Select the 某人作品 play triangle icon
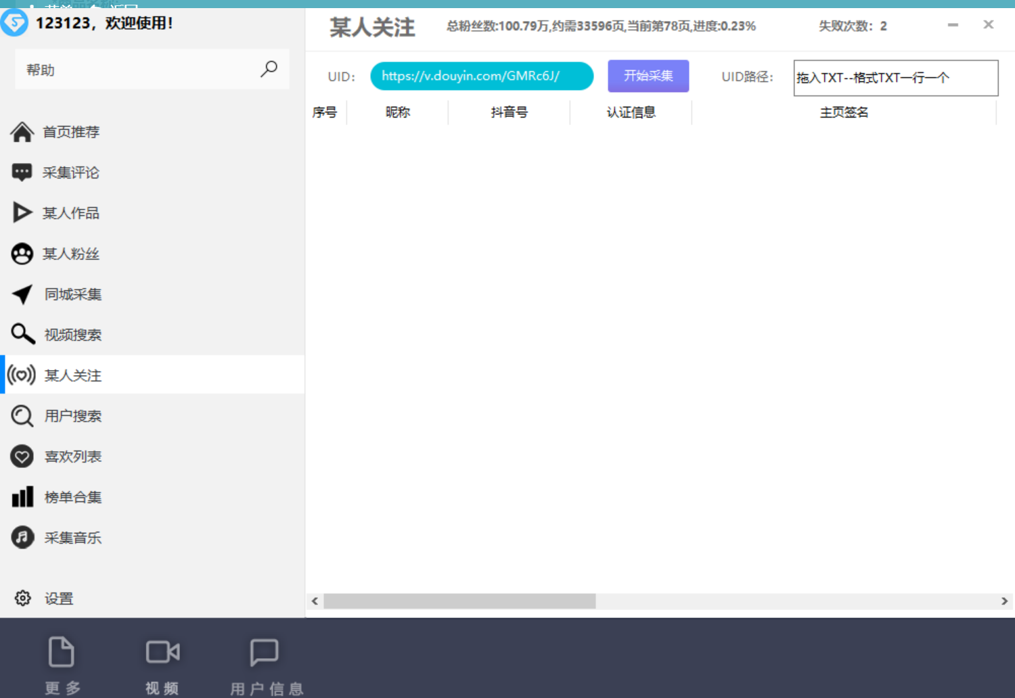Viewport: 1015px width, 698px height. coord(22,213)
